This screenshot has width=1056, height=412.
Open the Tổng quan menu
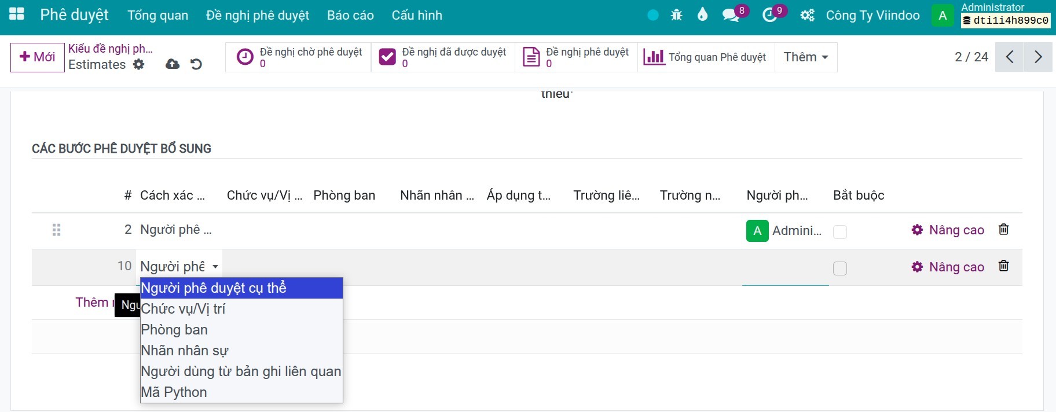pyautogui.click(x=157, y=15)
